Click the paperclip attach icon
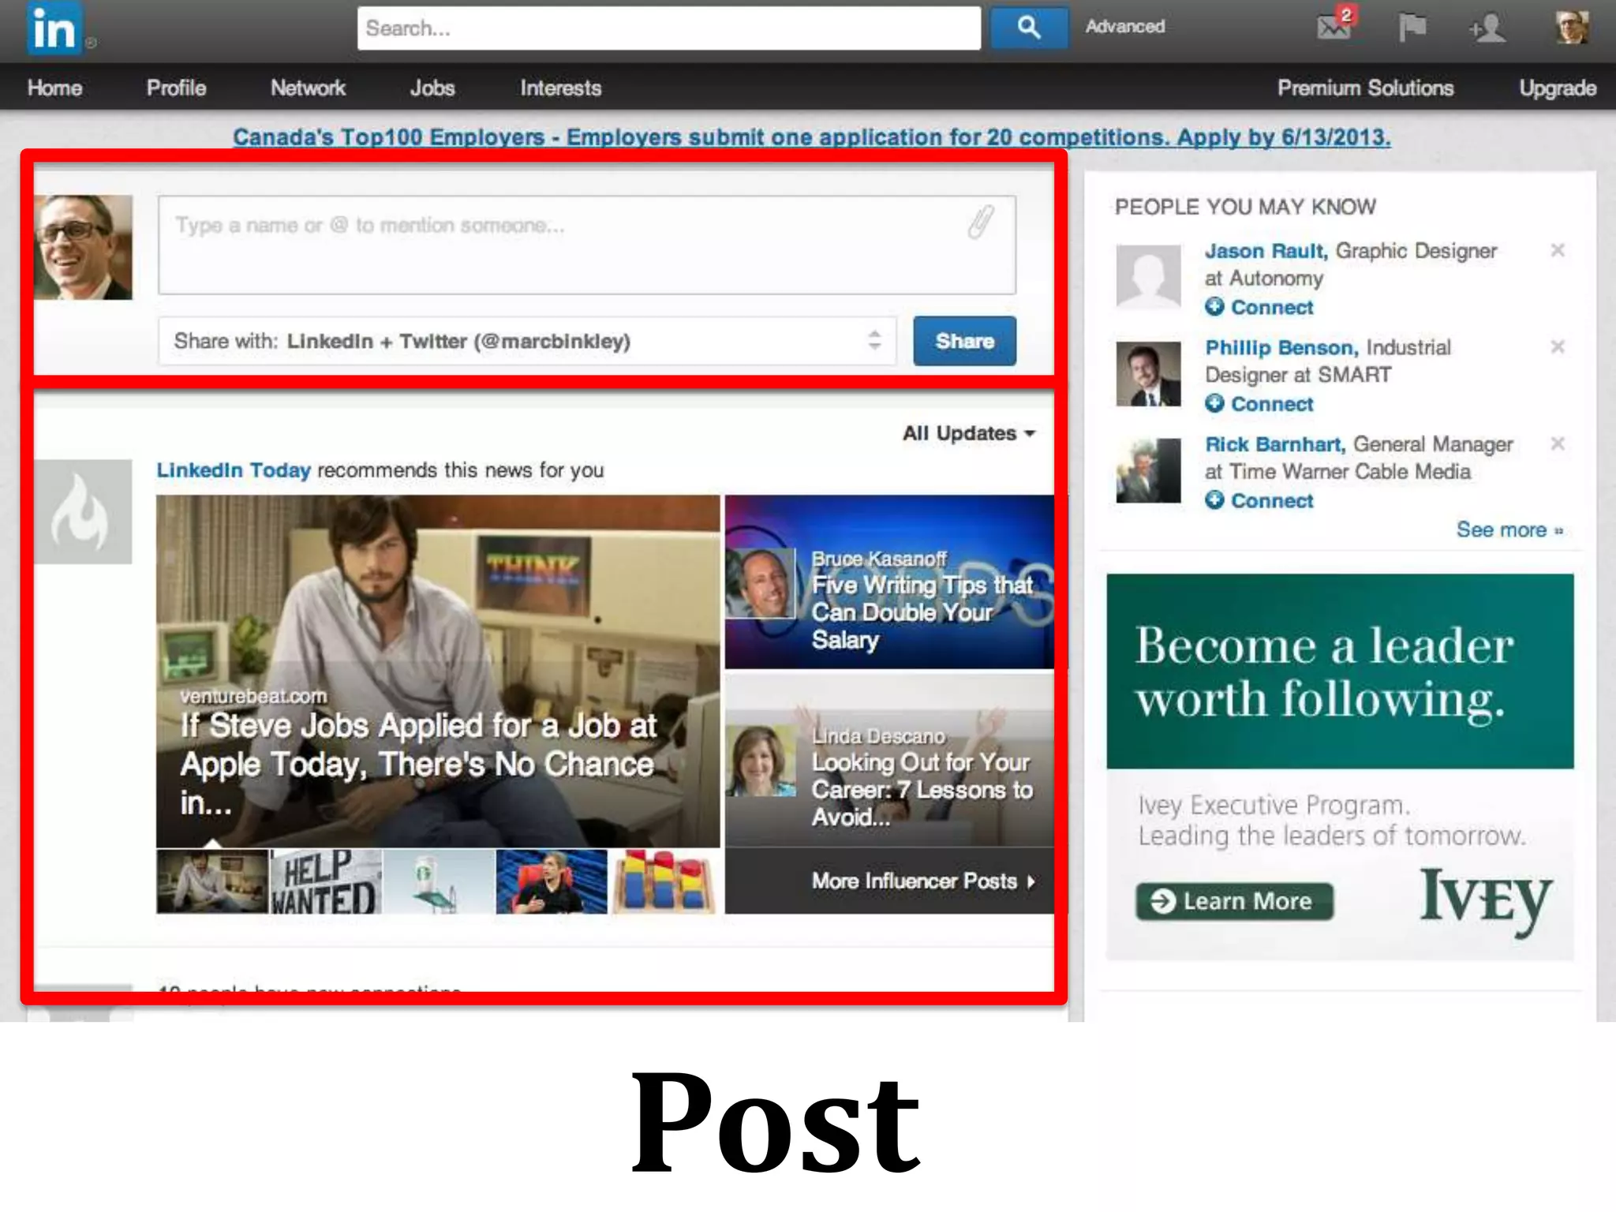Image resolution: width=1616 pixels, height=1212 pixels. click(x=981, y=223)
